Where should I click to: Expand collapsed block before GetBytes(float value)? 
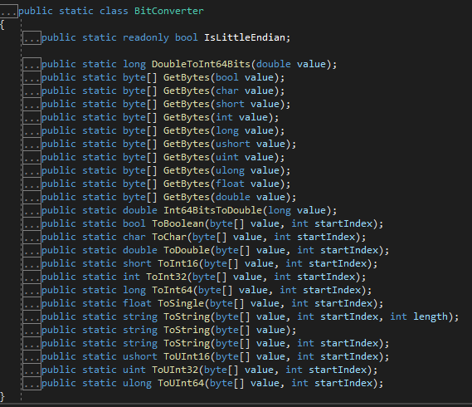tap(32, 184)
